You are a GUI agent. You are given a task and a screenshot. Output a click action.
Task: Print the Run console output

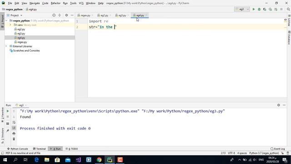14,133
